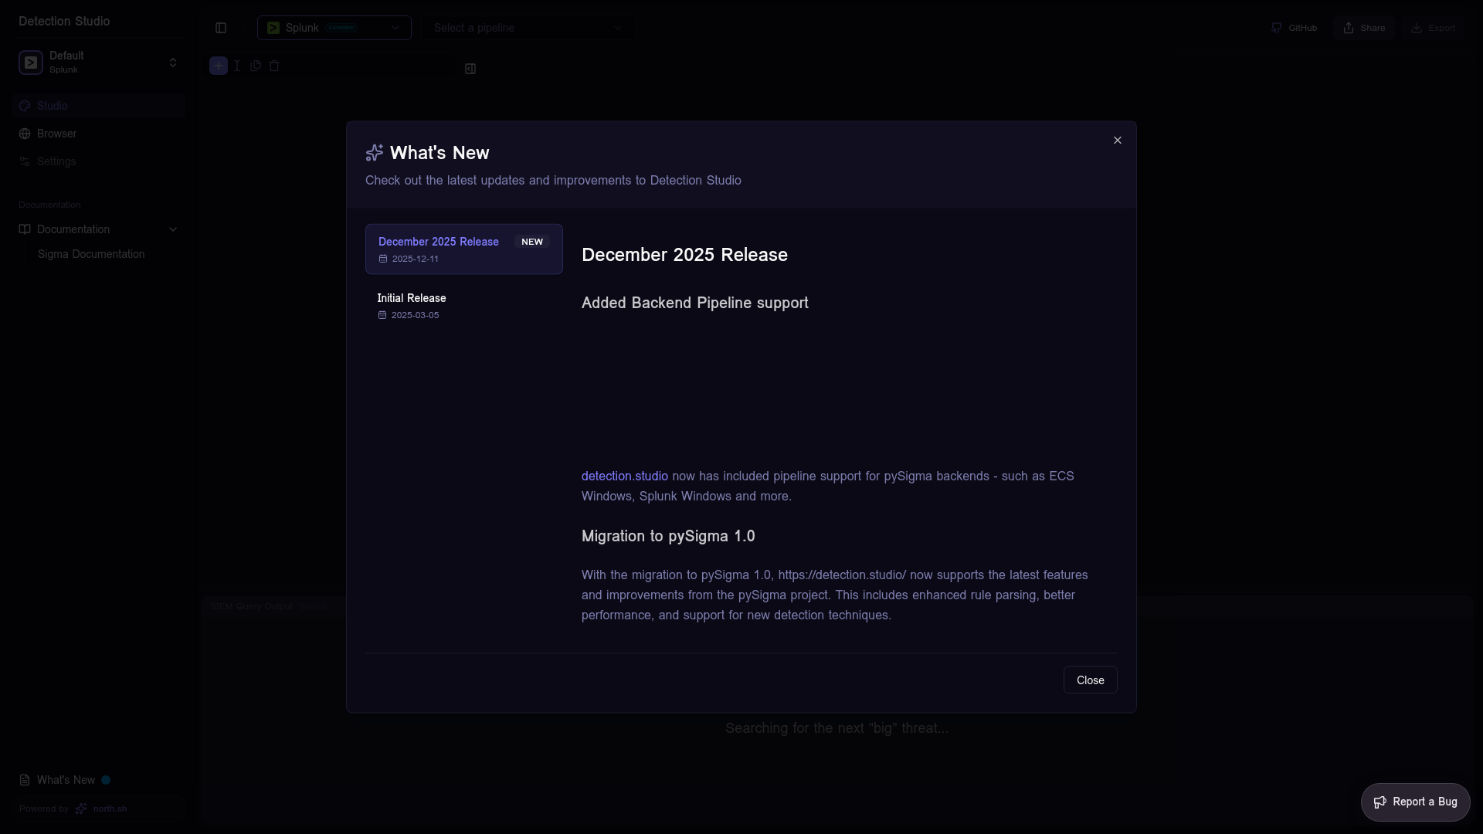This screenshot has width=1483, height=834.
Task: Click the purple add (+) rule toolbar icon
Action: click(218, 66)
